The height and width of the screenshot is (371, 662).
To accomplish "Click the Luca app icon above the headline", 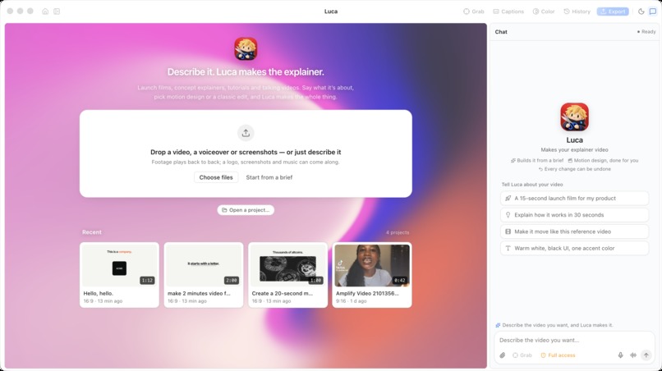I will pos(246,48).
